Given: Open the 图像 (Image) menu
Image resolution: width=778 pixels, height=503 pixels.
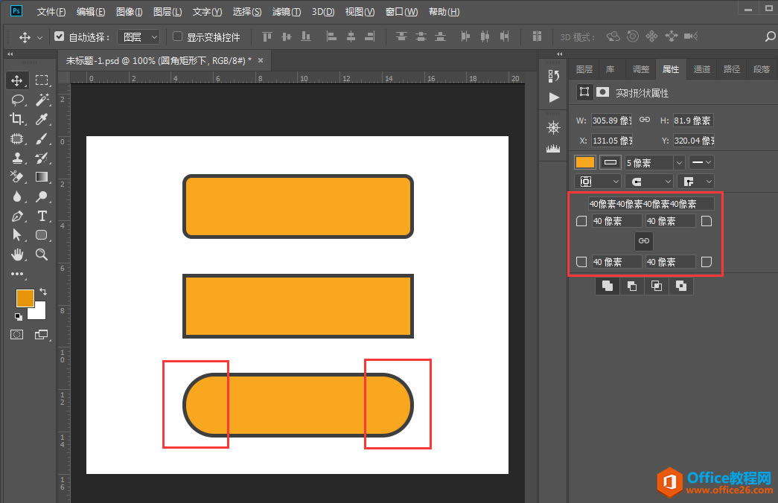Looking at the screenshot, I should (x=129, y=11).
